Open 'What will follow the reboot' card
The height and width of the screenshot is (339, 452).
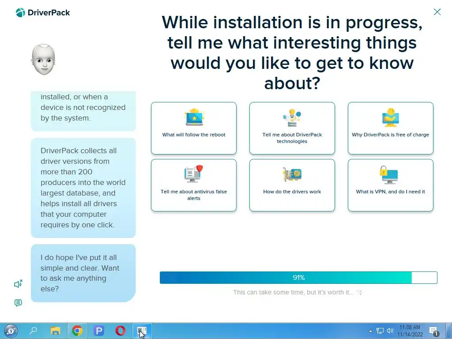(194, 128)
